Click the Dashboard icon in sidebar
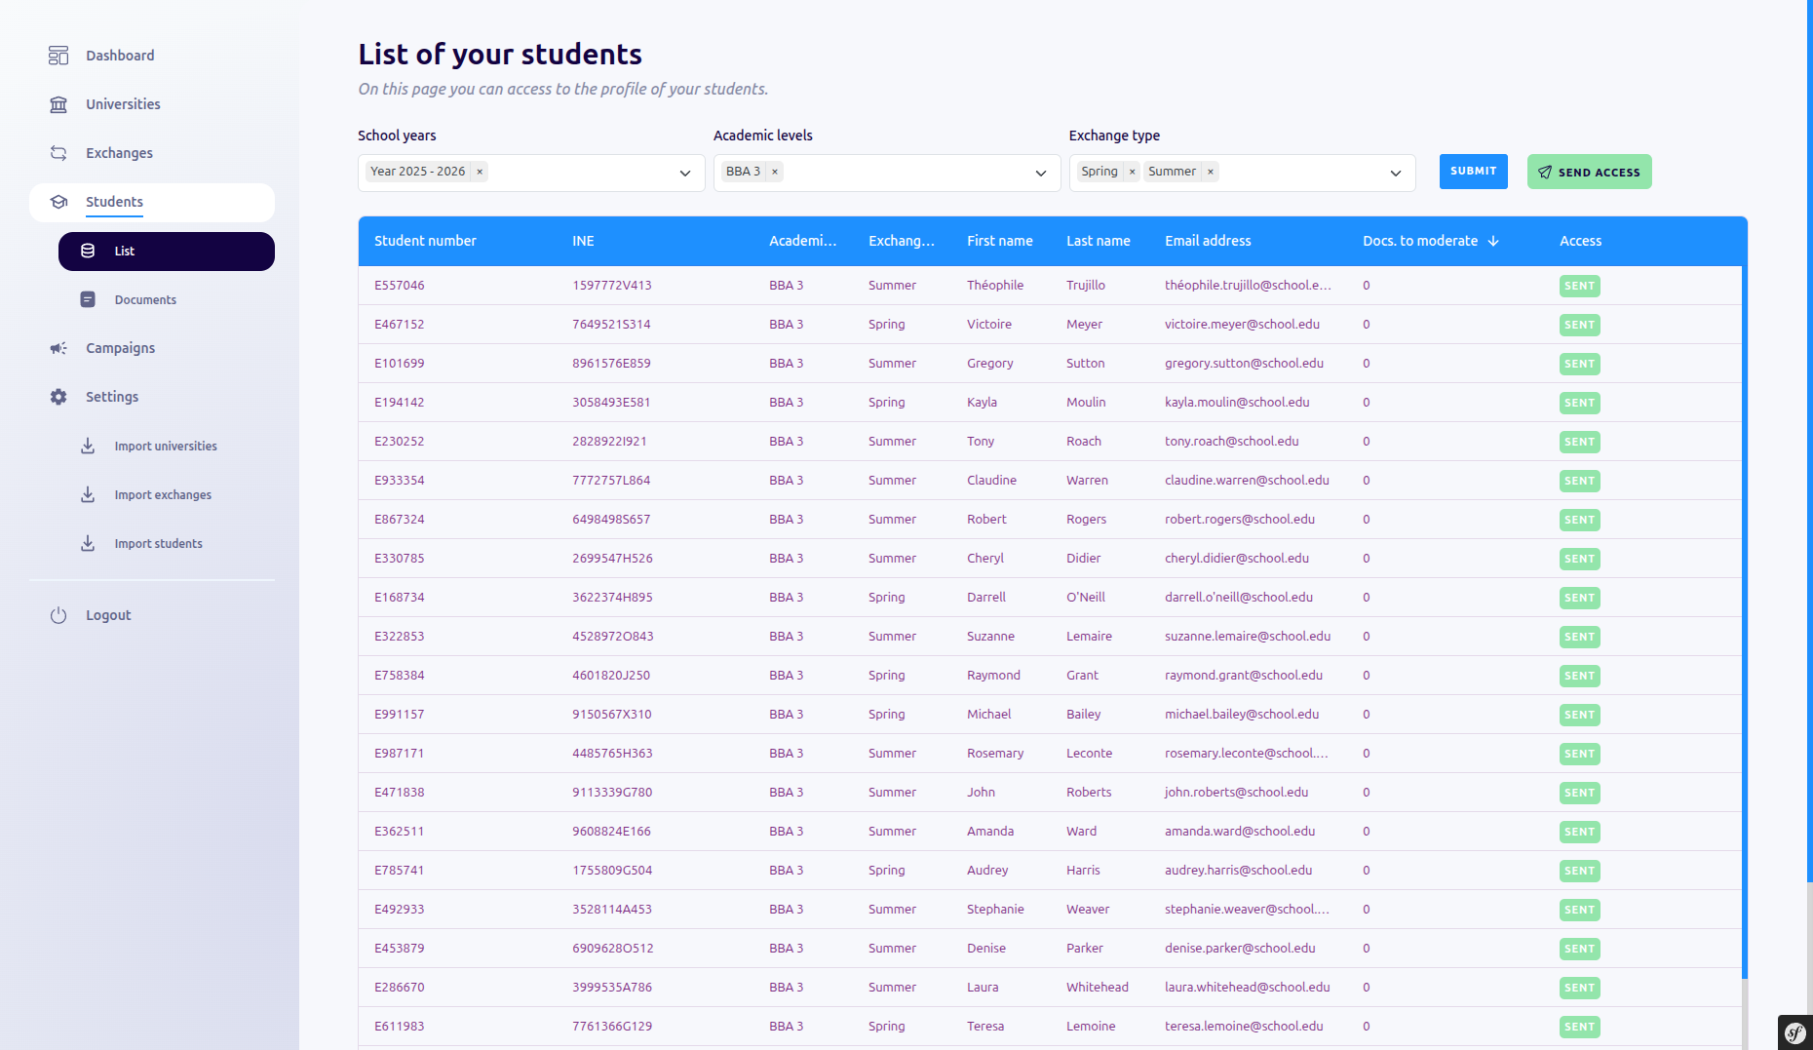1813x1050 pixels. pyautogui.click(x=58, y=56)
